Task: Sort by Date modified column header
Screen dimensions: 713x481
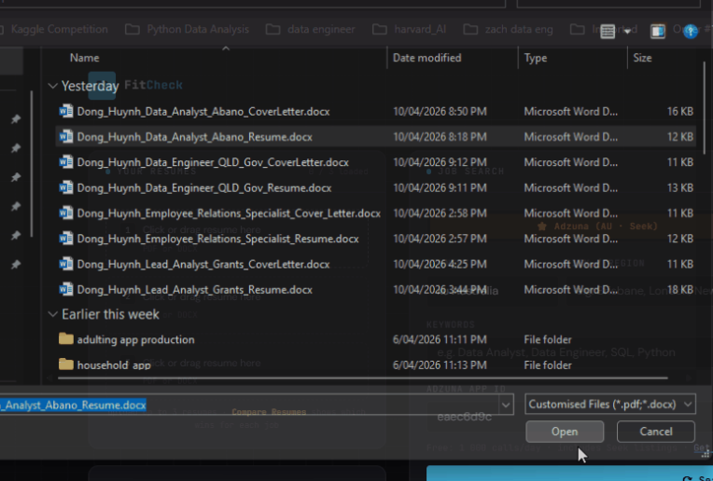Action: pyautogui.click(x=425, y=58)
